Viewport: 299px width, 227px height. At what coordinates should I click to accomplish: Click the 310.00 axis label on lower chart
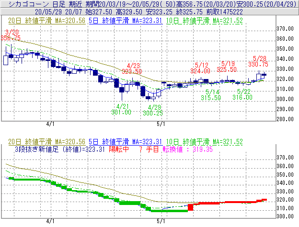pyautogui.click(x=285, y=208)
